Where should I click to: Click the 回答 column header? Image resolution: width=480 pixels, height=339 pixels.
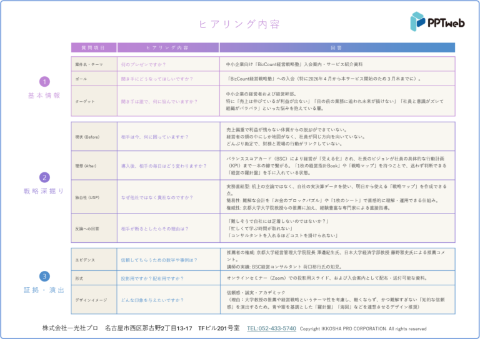(337, 47)
